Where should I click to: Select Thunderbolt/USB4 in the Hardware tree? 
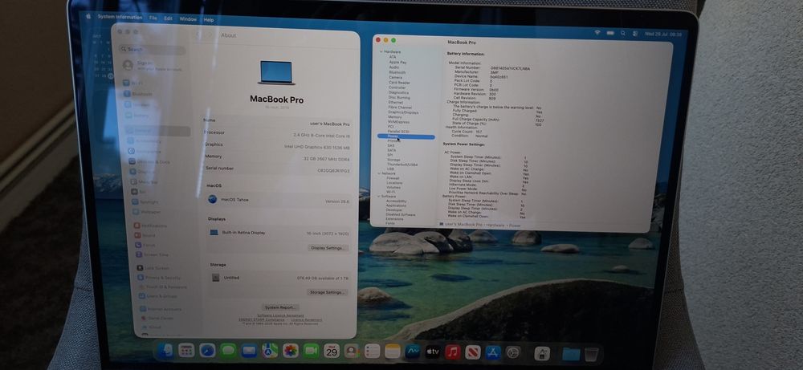click(x=402, y=165)
